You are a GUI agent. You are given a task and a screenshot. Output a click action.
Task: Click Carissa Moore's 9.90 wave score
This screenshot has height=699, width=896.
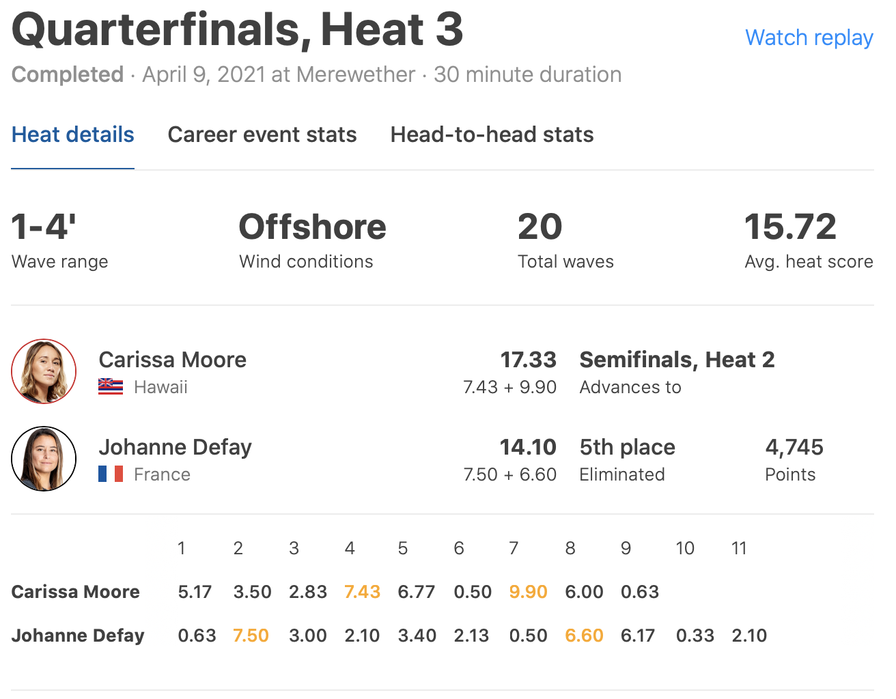(528, 592)
